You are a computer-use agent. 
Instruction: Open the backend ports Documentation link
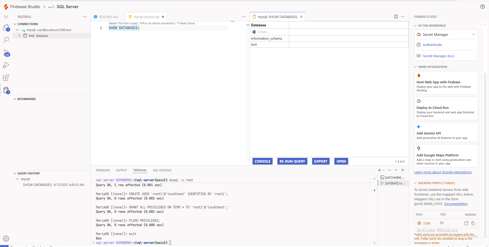click(456, 204)
